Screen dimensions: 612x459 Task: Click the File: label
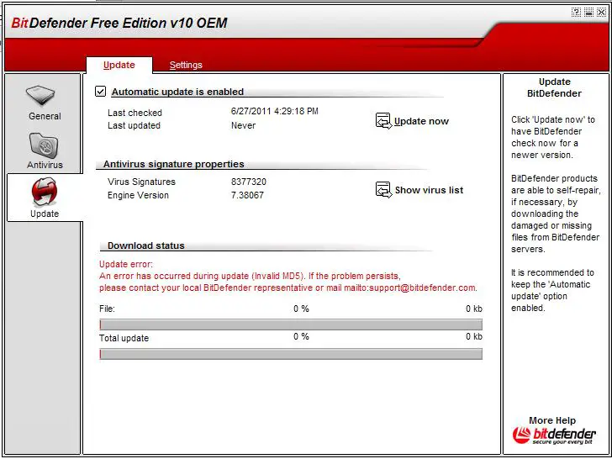coord(107,309)
